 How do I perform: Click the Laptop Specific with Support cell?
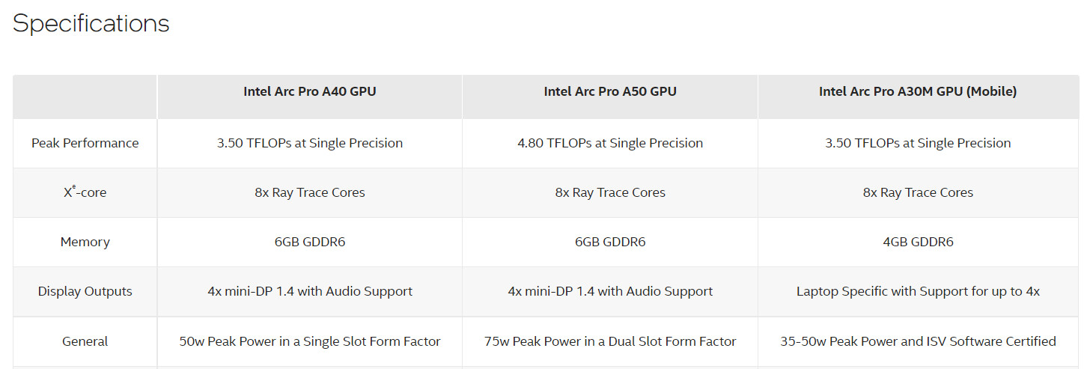click(918, 291)
